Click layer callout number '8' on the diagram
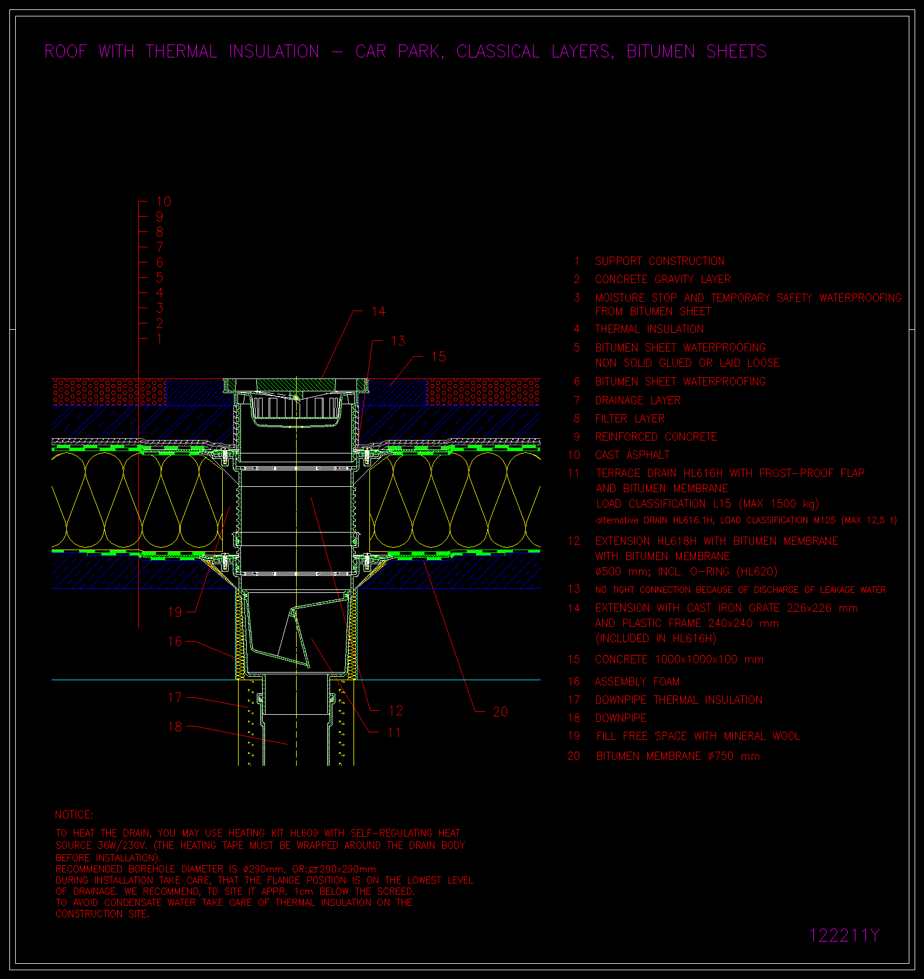924x979 pixels. point(159,232)
